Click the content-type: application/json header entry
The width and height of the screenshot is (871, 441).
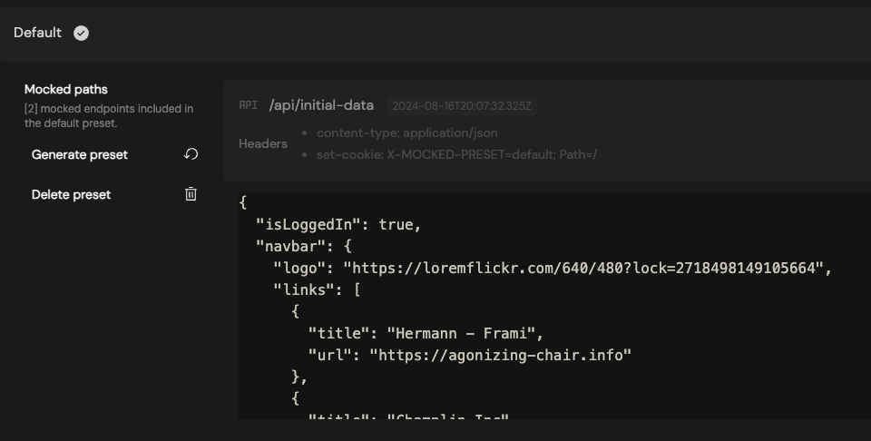coord(407,132)
